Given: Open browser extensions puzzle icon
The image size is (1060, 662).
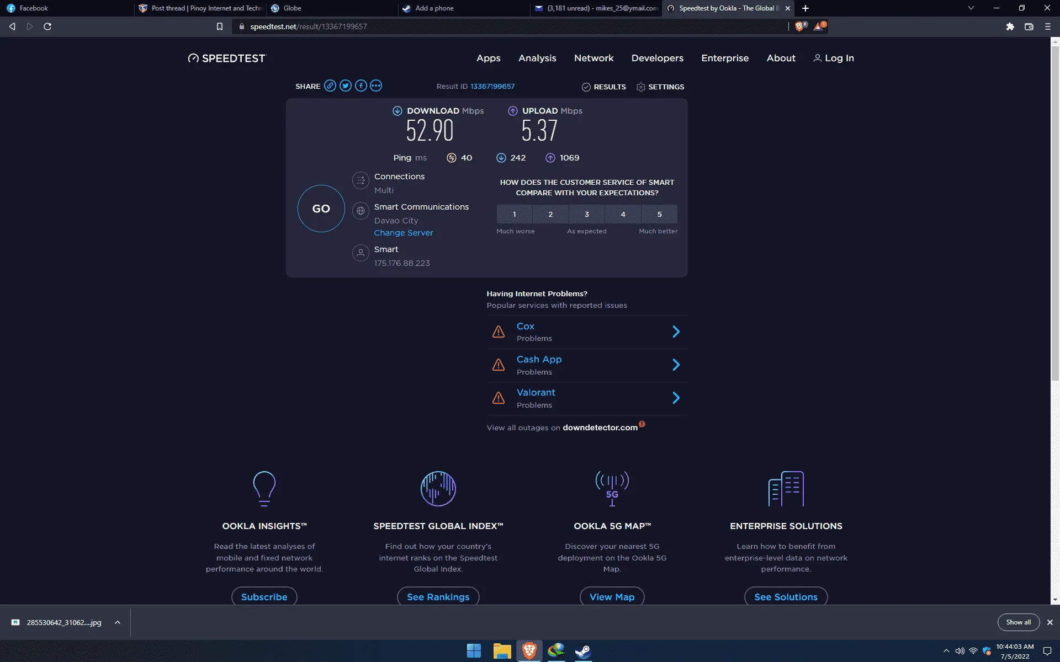Looking at the screenshot, I should 1010,26.
